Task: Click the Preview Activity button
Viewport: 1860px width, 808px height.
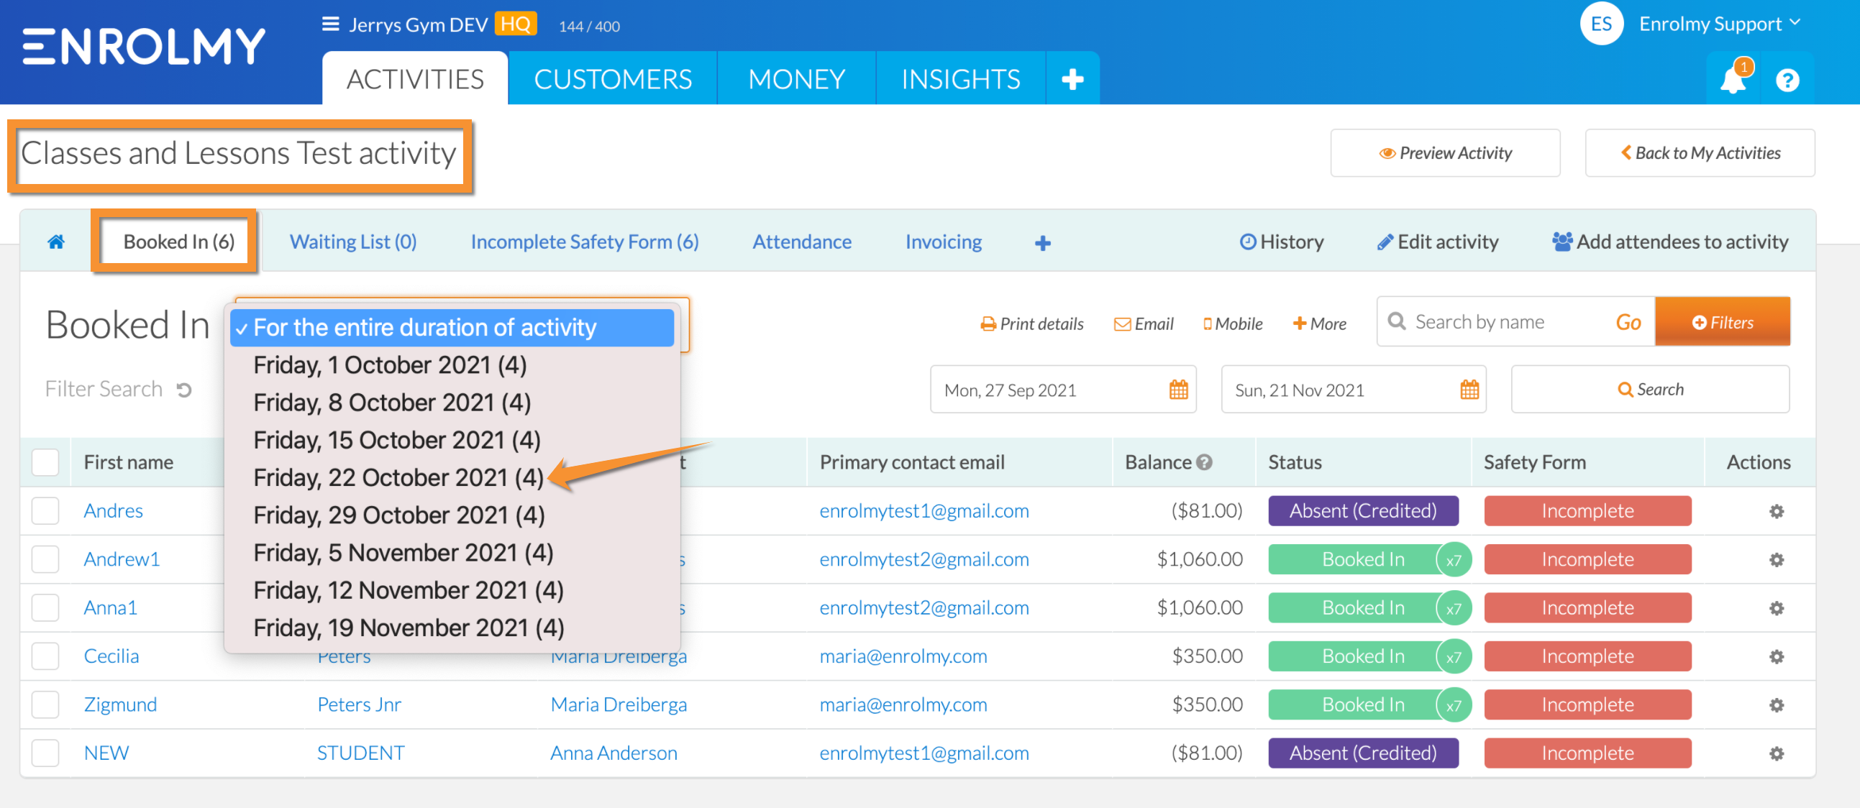Action: [1445, 153]
